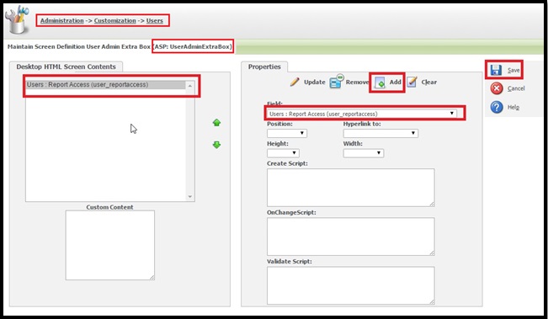Move field down with green arrow
548x319 pixels.
point(216,145)
